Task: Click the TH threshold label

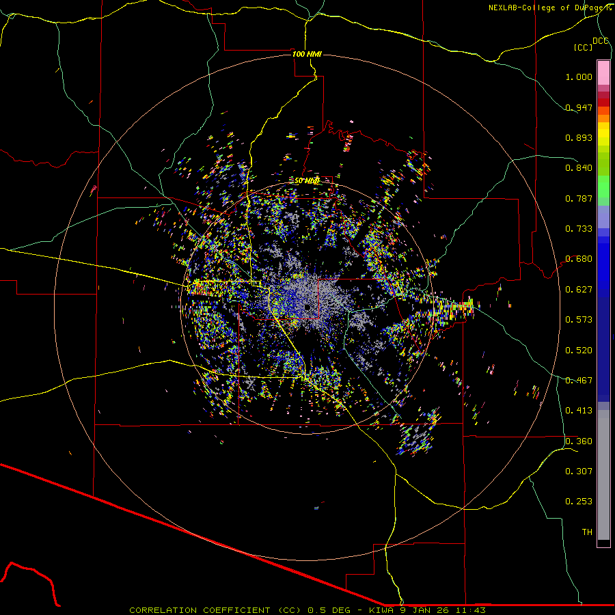Action: coord(587,532)
